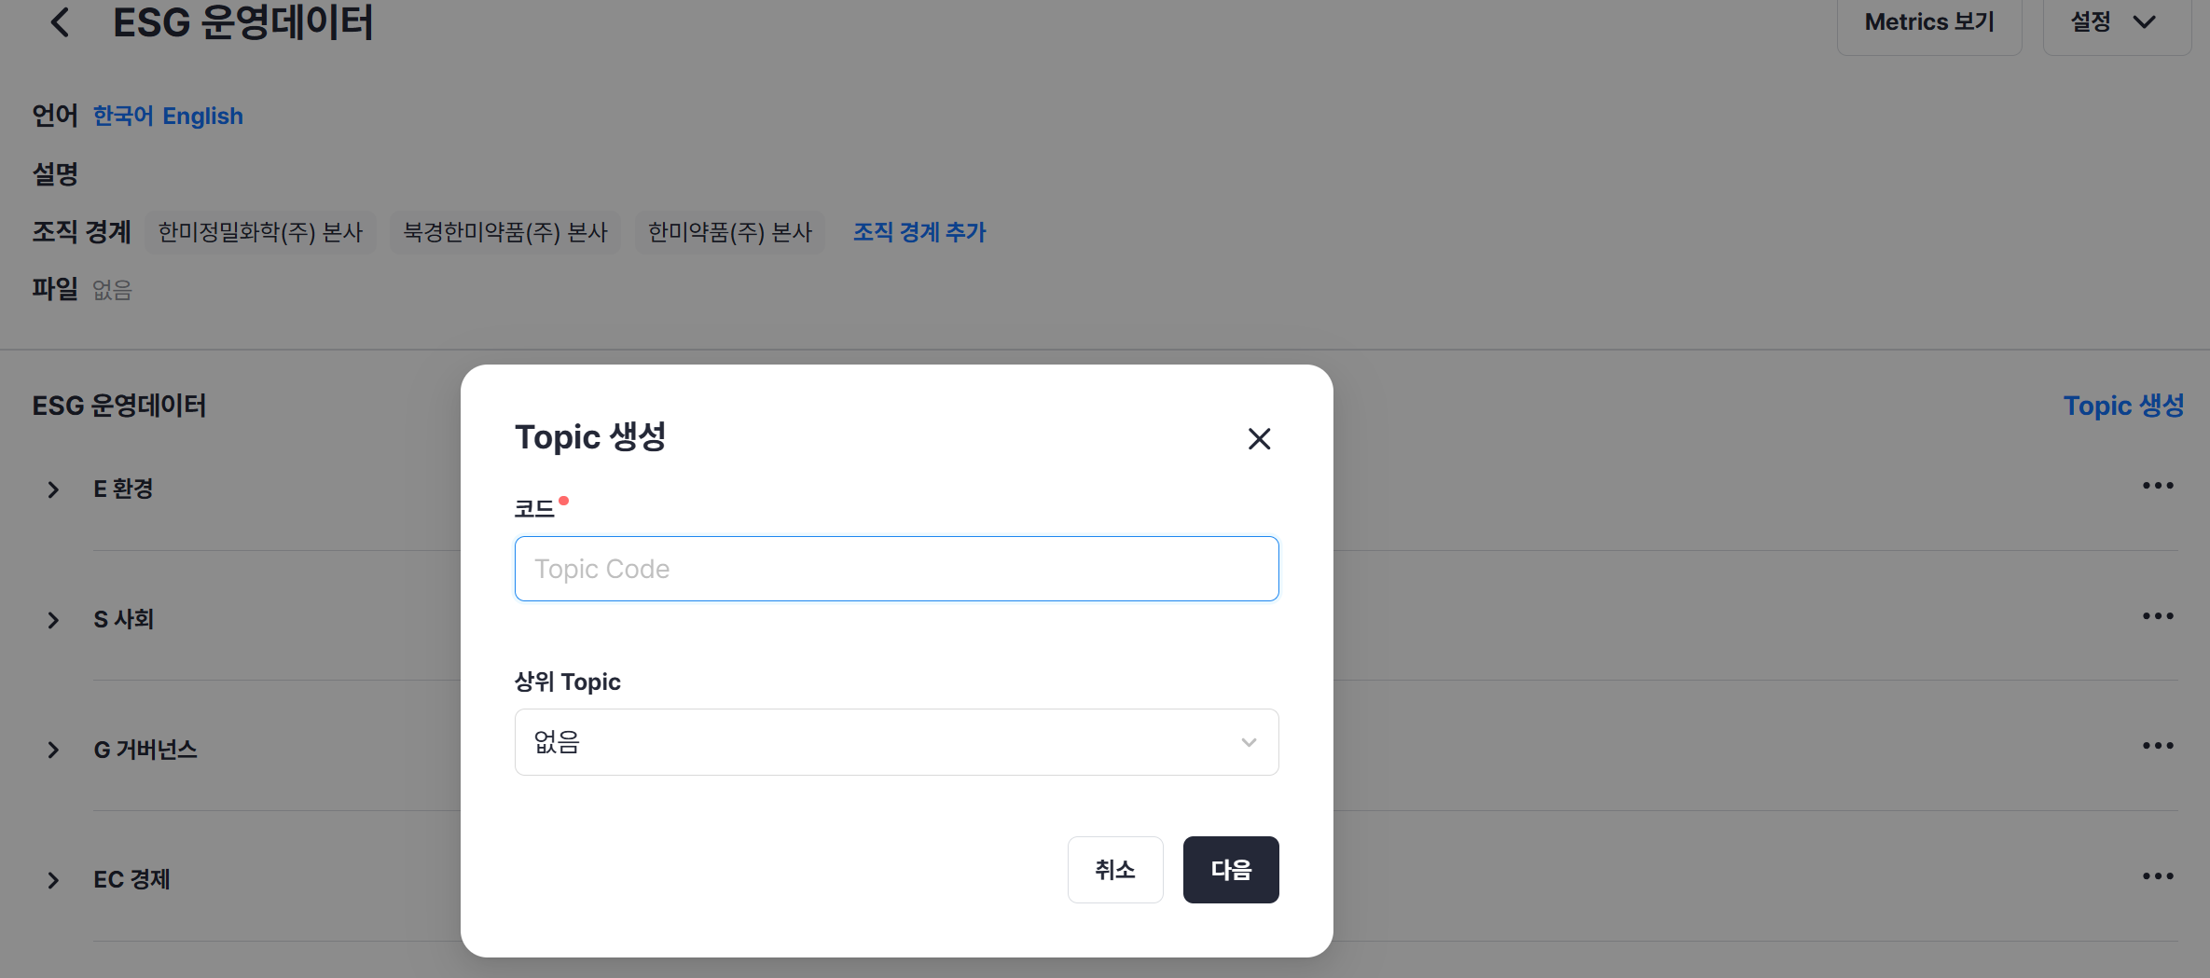Open the 상위 Topic dropdown
Screen dimensions: 2210x978
(x=896, y=742)
